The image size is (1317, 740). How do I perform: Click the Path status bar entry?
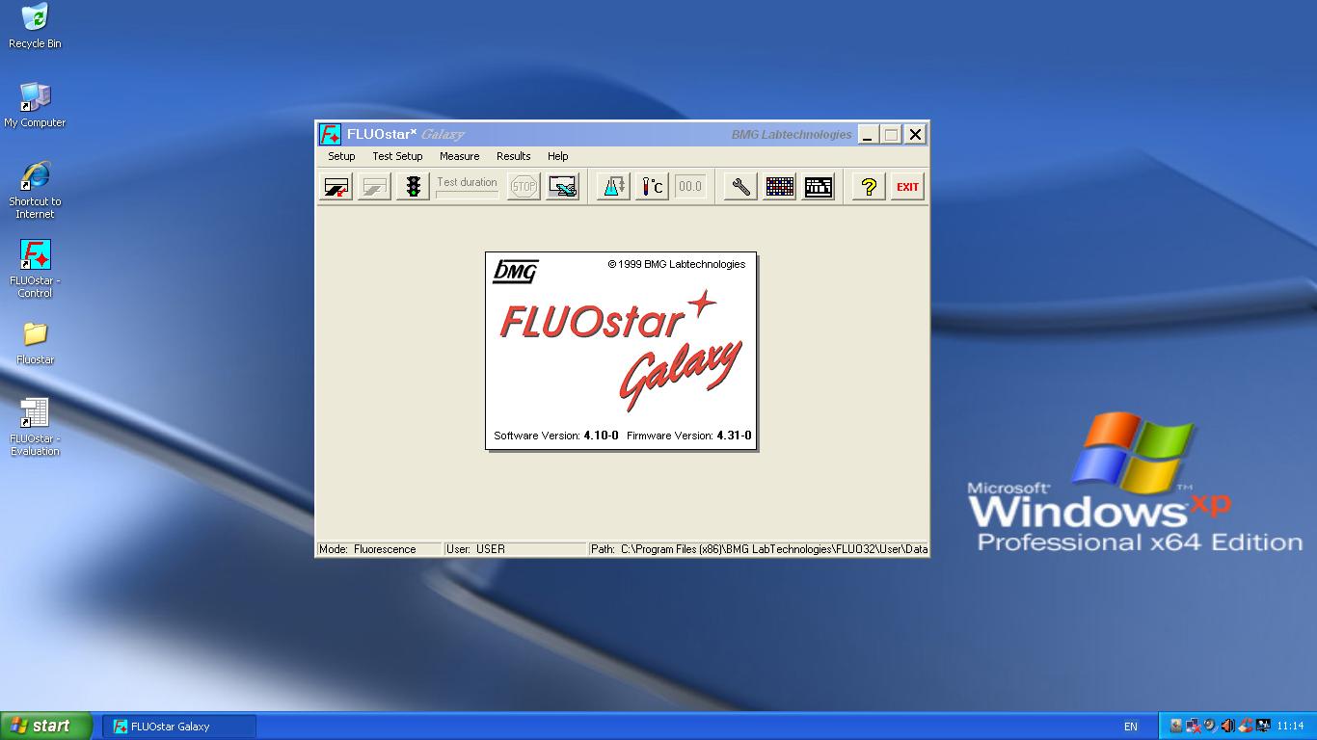click(759, 549)
